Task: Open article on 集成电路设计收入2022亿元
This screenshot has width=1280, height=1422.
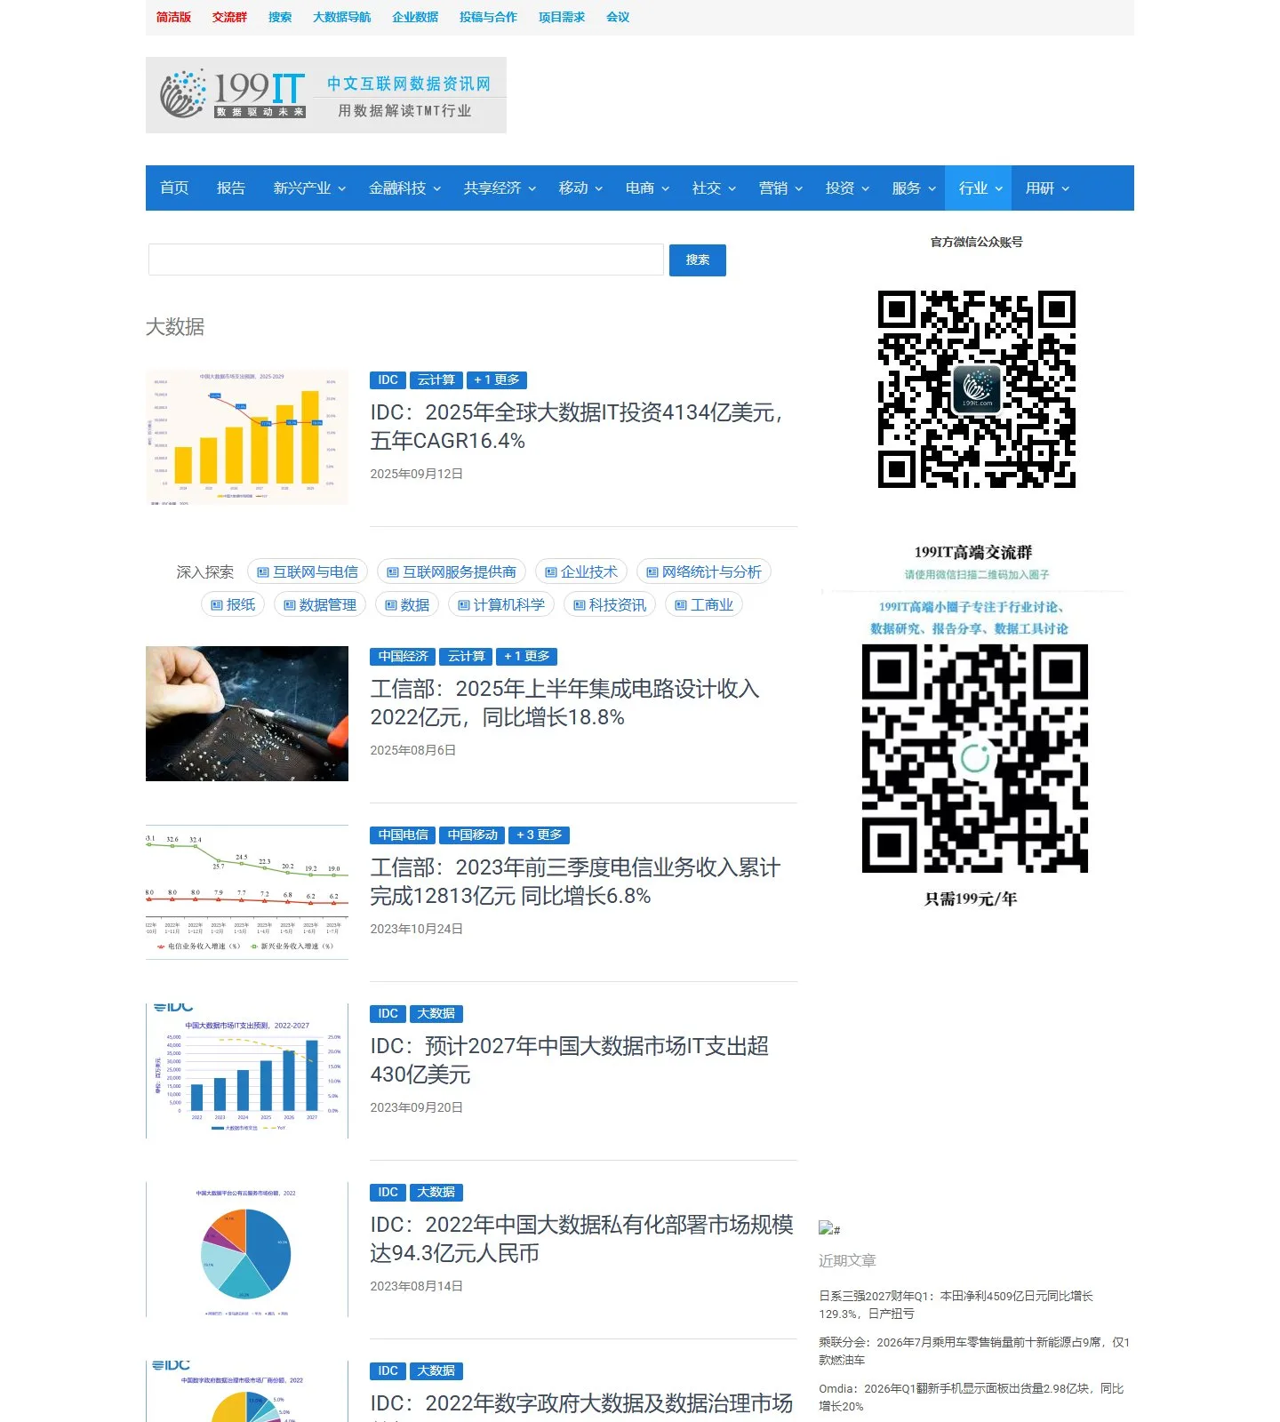Action: [564, 703]
